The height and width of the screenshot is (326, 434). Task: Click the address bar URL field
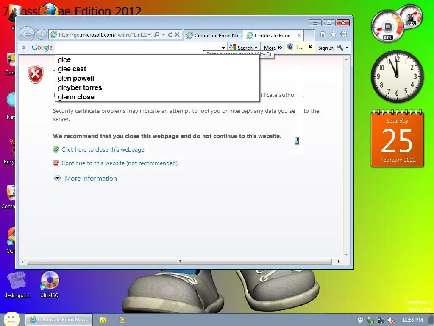pos(105,35)
